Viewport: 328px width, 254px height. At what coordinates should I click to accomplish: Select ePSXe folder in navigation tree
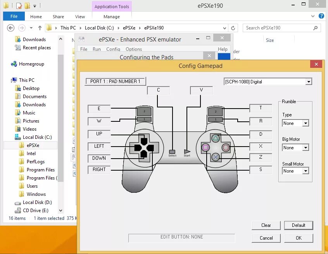point(31,145)
